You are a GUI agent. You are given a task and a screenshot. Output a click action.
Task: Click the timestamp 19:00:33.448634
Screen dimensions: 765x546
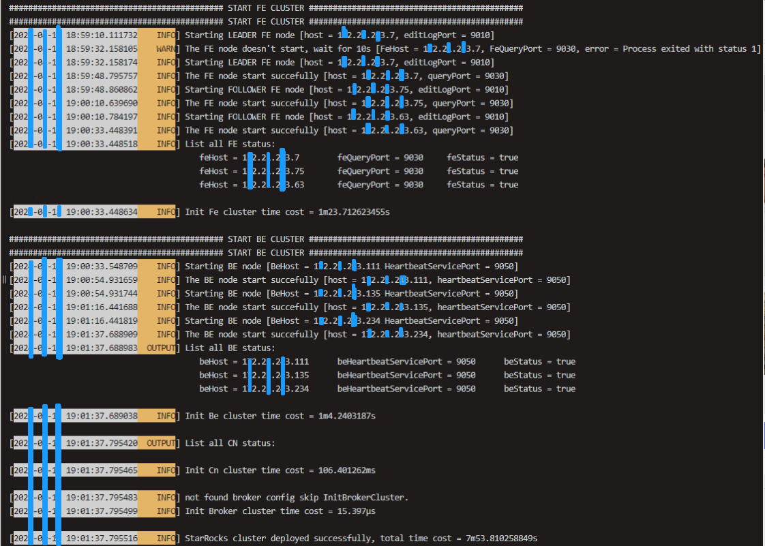click(102, 212)
